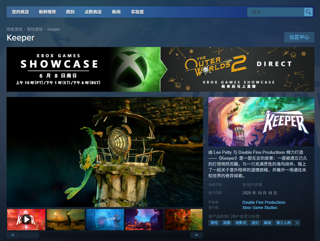Click the store search input field

(x=276, y=12)
